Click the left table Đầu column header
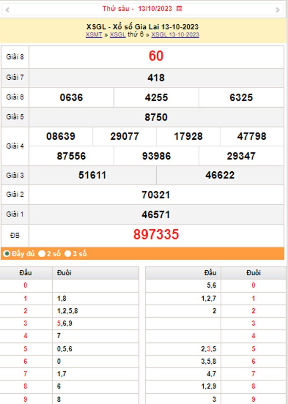Viewport: 288px width, 404px height. pos(25,272)
